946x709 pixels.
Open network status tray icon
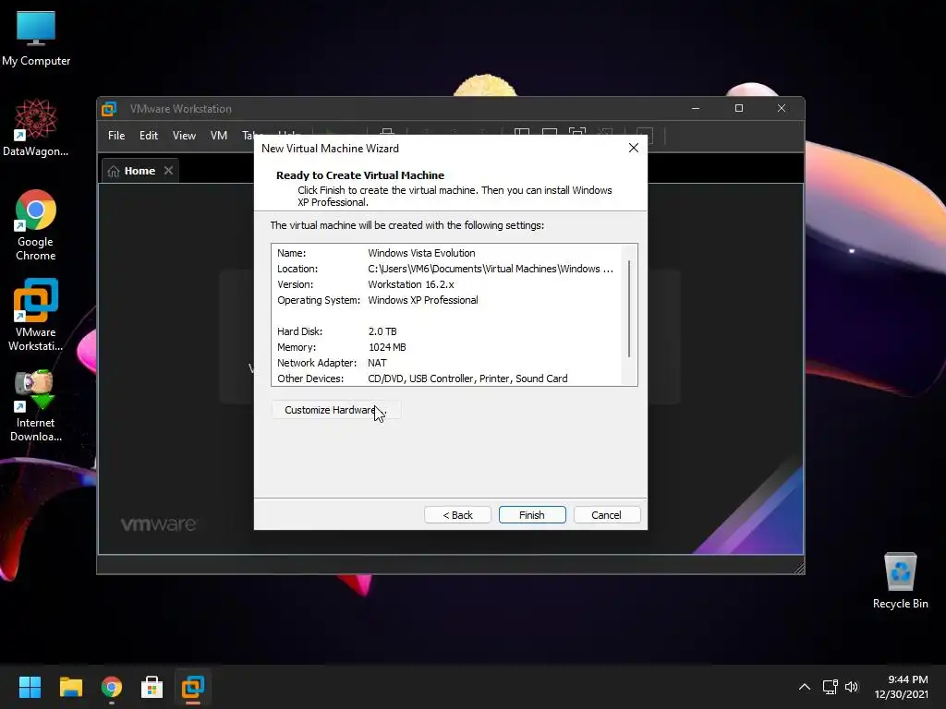click(831, 687)
